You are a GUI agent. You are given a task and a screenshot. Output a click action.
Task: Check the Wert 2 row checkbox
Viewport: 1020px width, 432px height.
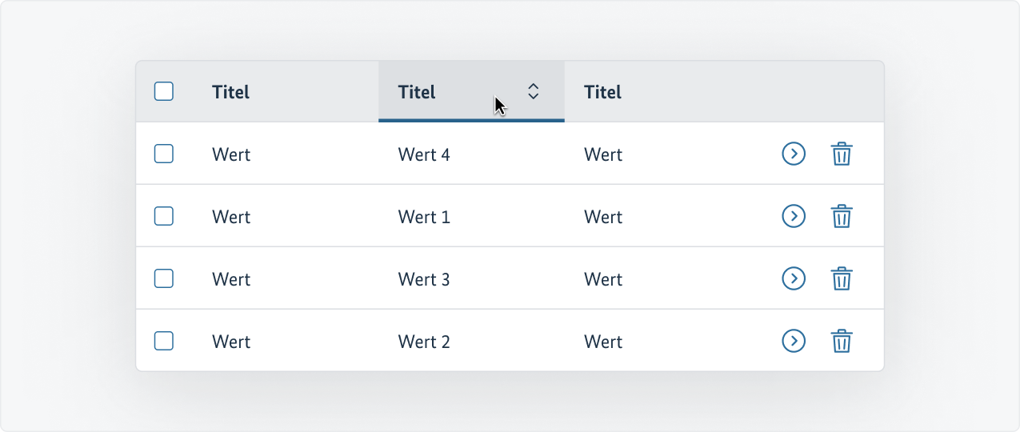point(164,341)
